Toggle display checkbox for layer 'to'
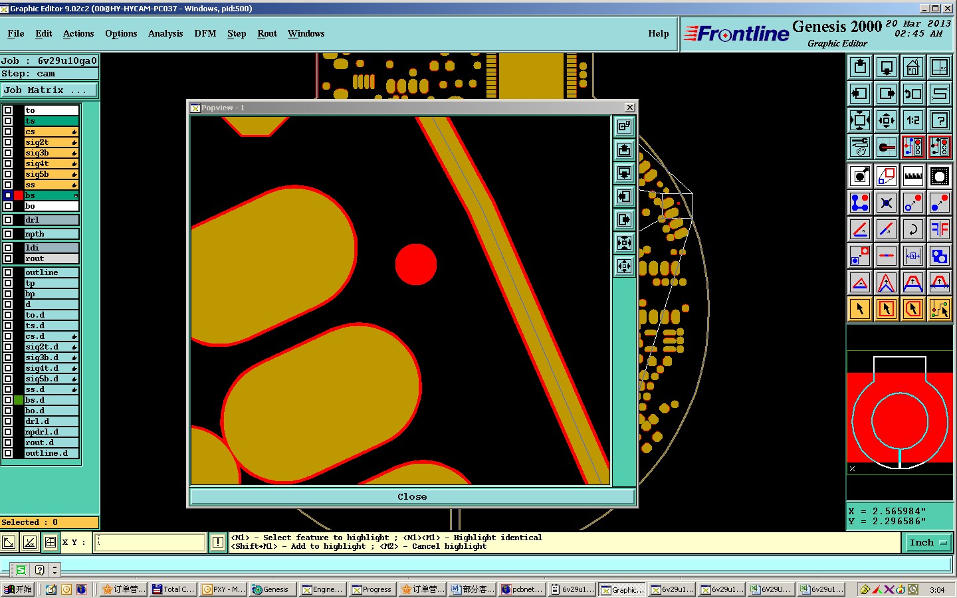Screen dimensions: 957x598 tap(8, 110)
